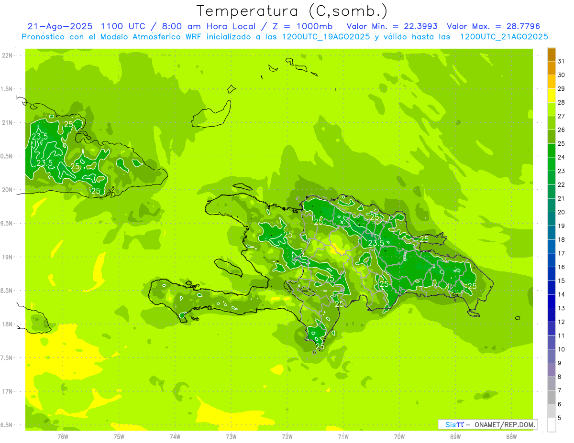Viewport: 574px width, 443px height.
Task: Click the legend value 10 on color bar
Action: pos(561,349)
